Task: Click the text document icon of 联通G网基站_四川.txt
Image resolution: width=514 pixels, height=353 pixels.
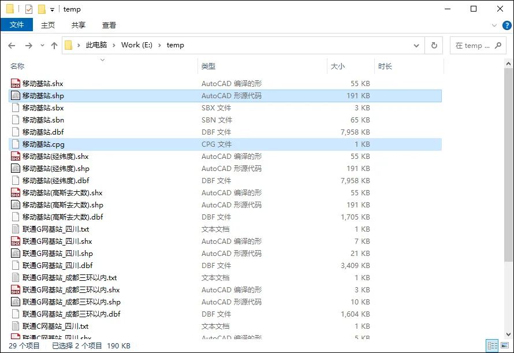Action: (16, 229)
